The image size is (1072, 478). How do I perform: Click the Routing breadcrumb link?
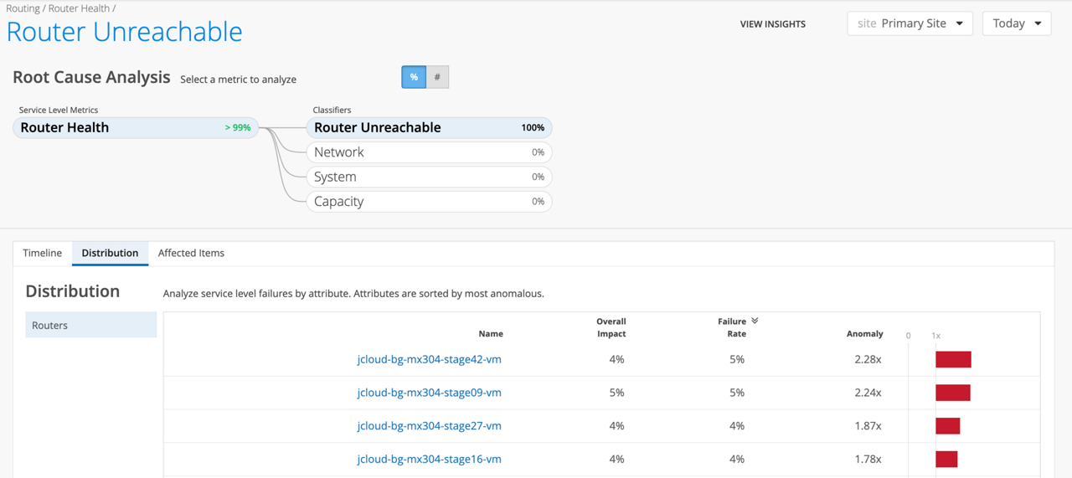(x=23, y=8)
